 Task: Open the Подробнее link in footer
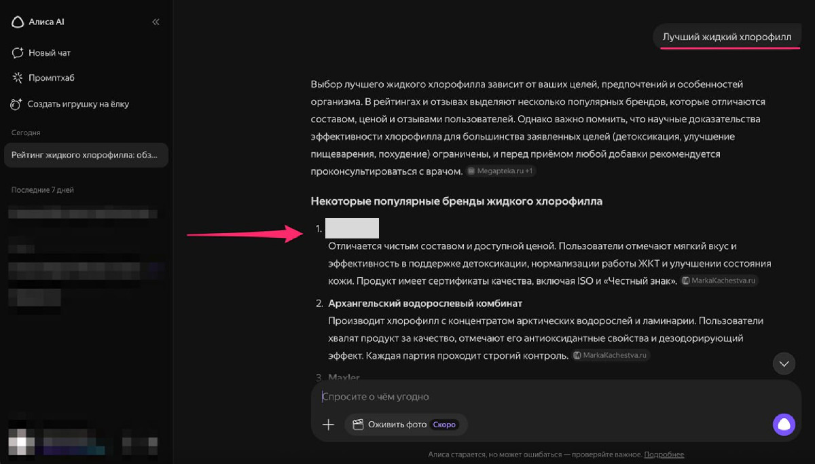pos(664,454)
